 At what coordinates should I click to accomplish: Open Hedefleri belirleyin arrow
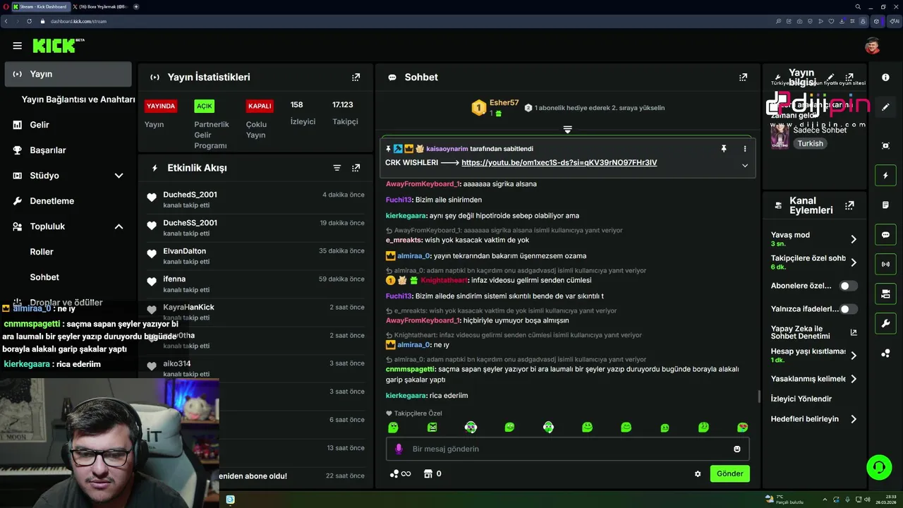click(x=854, y=419)
